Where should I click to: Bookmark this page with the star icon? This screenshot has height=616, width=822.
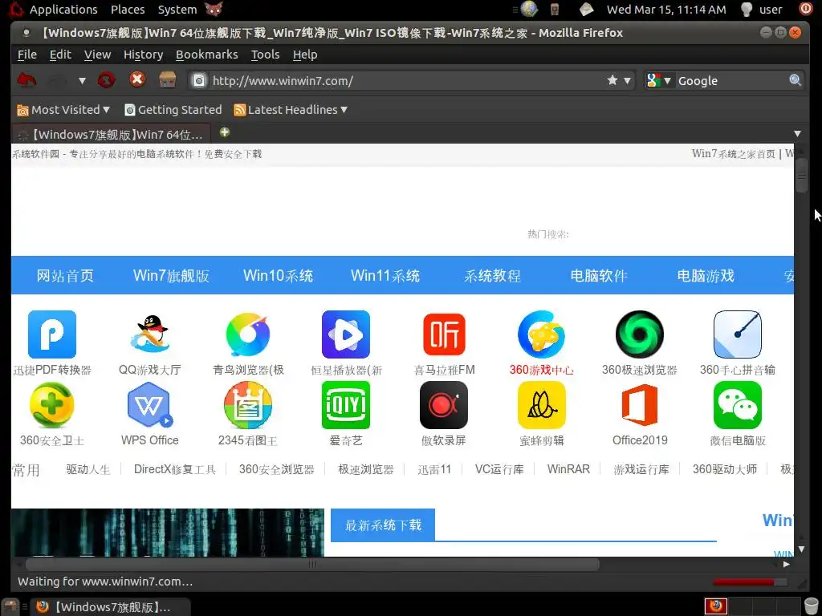pos(612,80)
